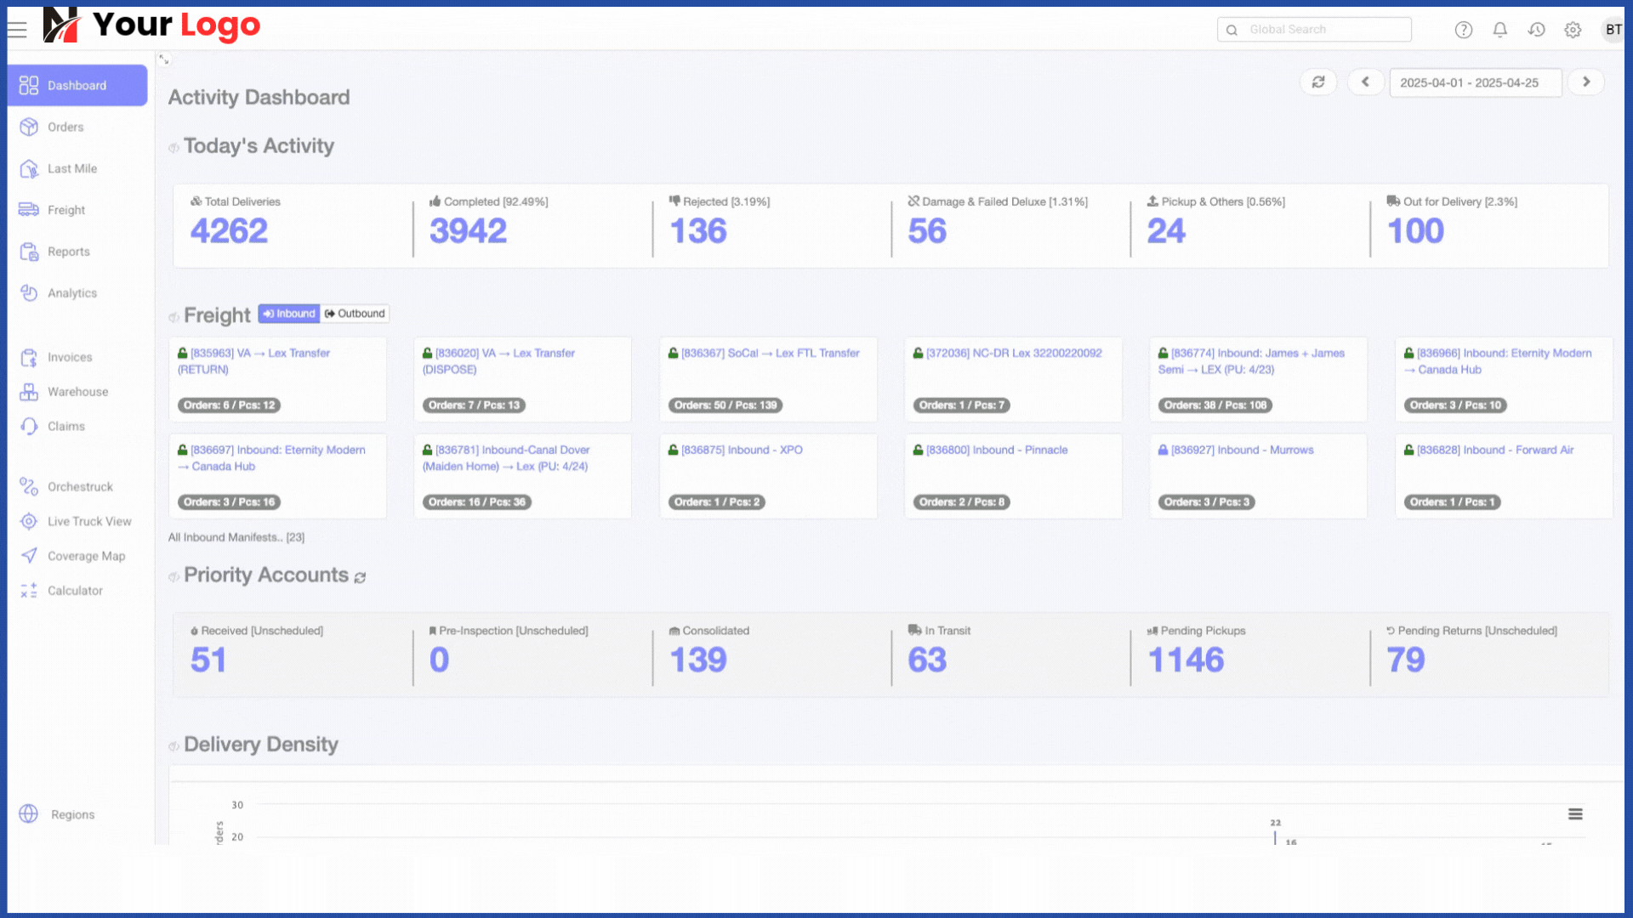Open the settings gear icon
Image resolution: width=1633 pixels, height=918 pixels.
pos(1573,30)
